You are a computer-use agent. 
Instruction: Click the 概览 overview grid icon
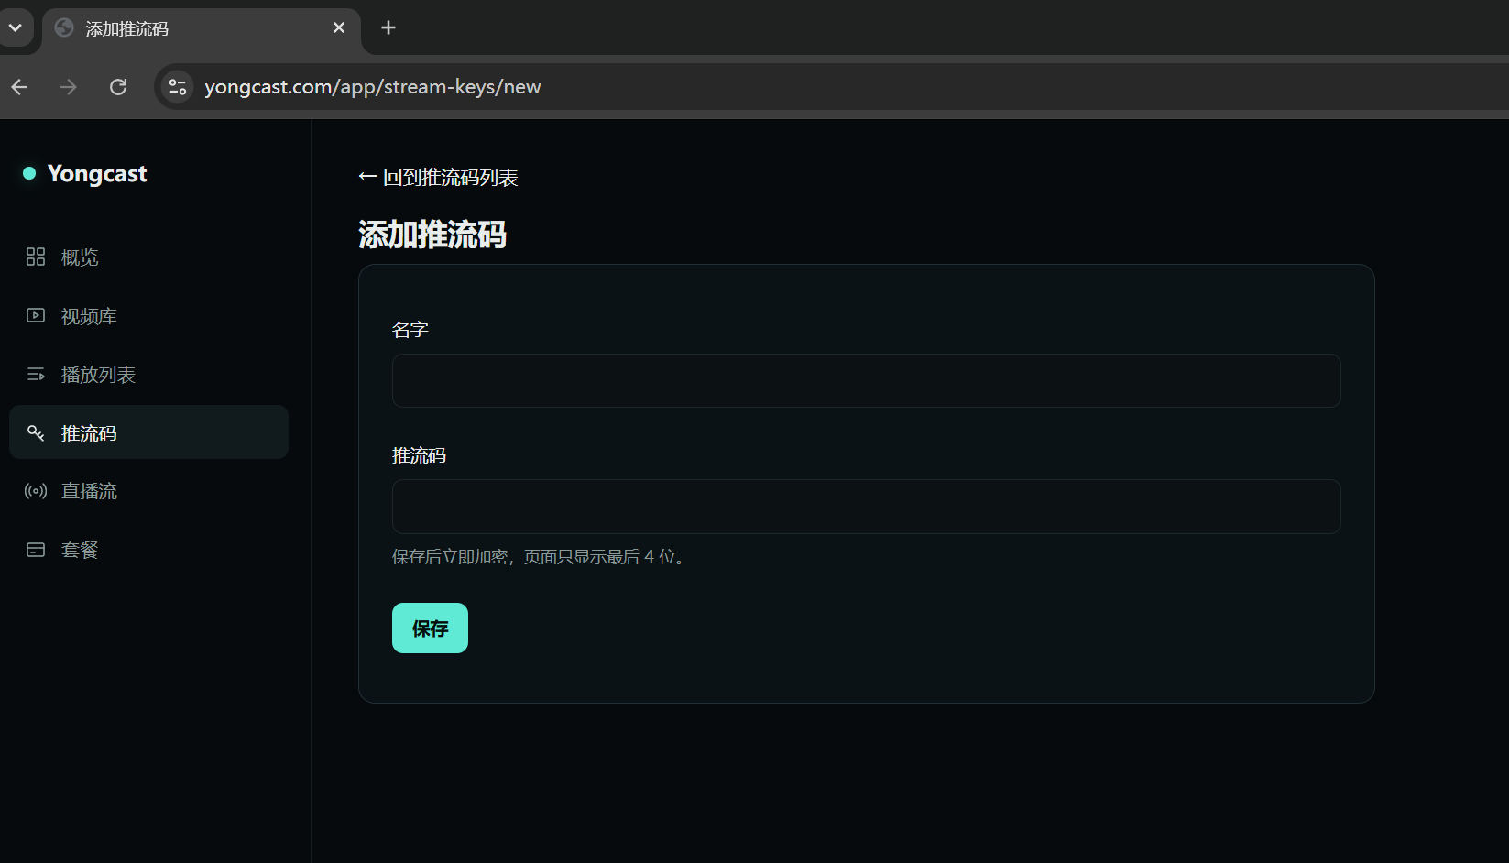(36, 257)
